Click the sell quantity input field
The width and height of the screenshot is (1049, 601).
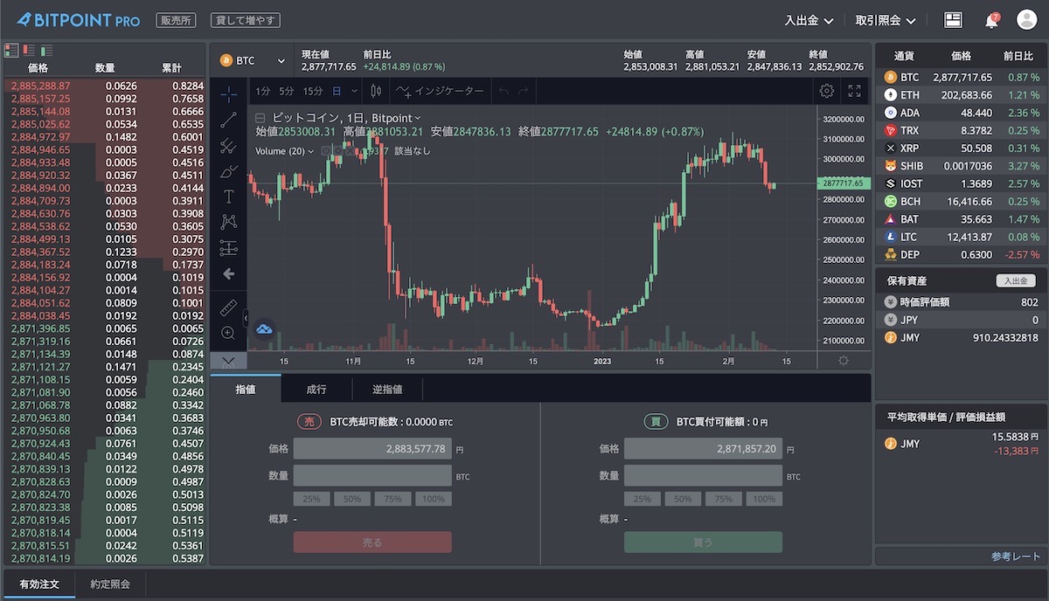pyautogui.click(x=372, y=476)
